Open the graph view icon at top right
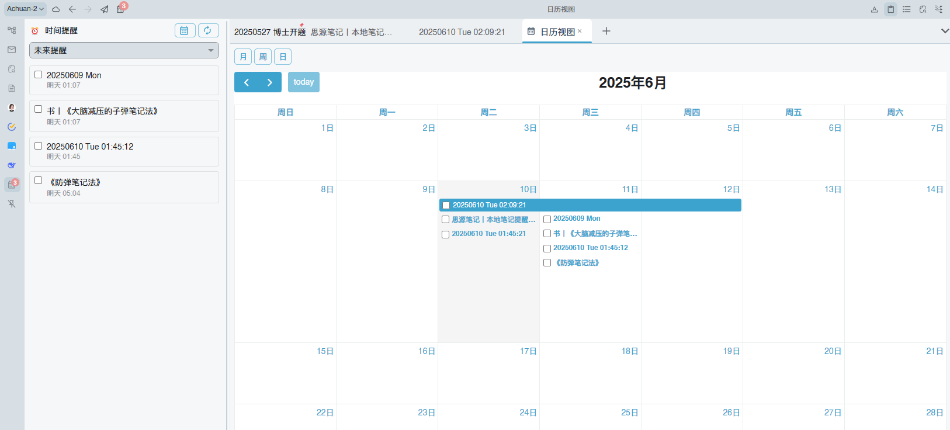Image resolution: width=950 pixels, height=430 pixels. coord(939,9)
